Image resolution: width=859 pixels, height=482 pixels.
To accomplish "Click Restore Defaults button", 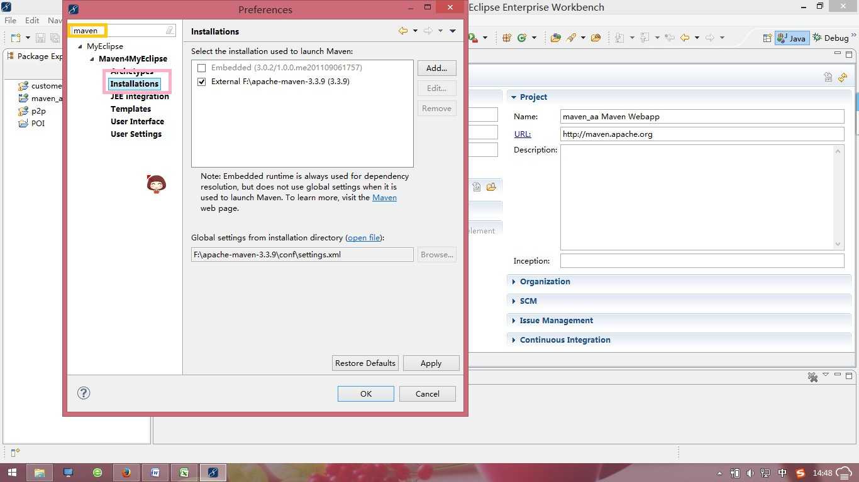I will [365, 363].
